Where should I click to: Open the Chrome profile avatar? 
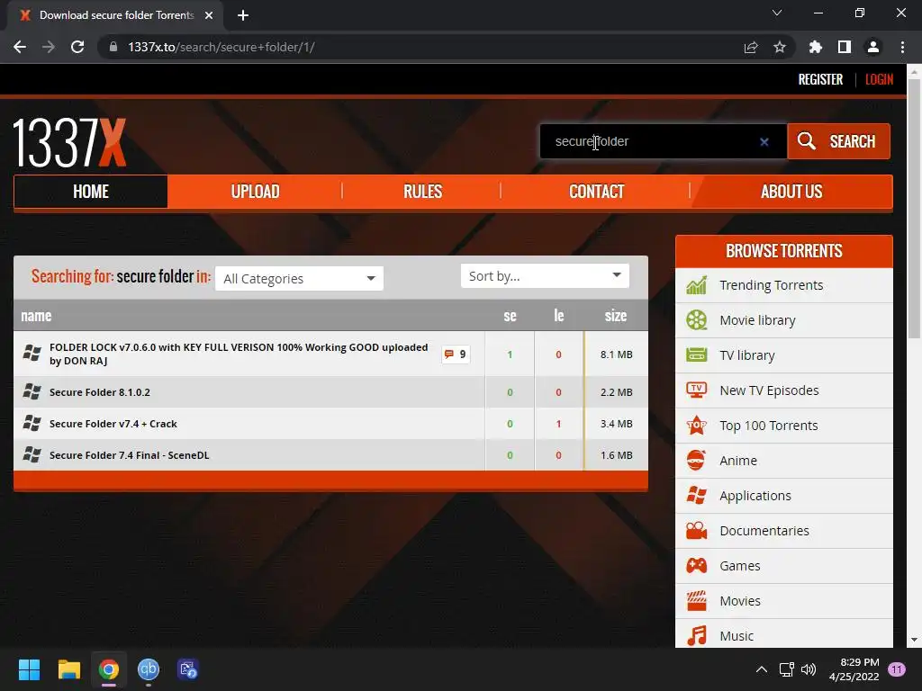(x=873, y=47)
